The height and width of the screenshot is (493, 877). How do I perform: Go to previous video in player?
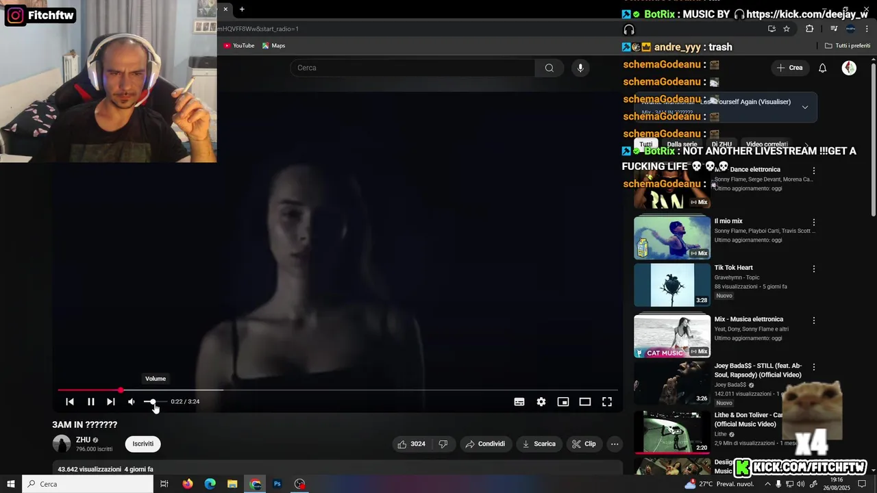pyautogui.click(x=70, y=402)
